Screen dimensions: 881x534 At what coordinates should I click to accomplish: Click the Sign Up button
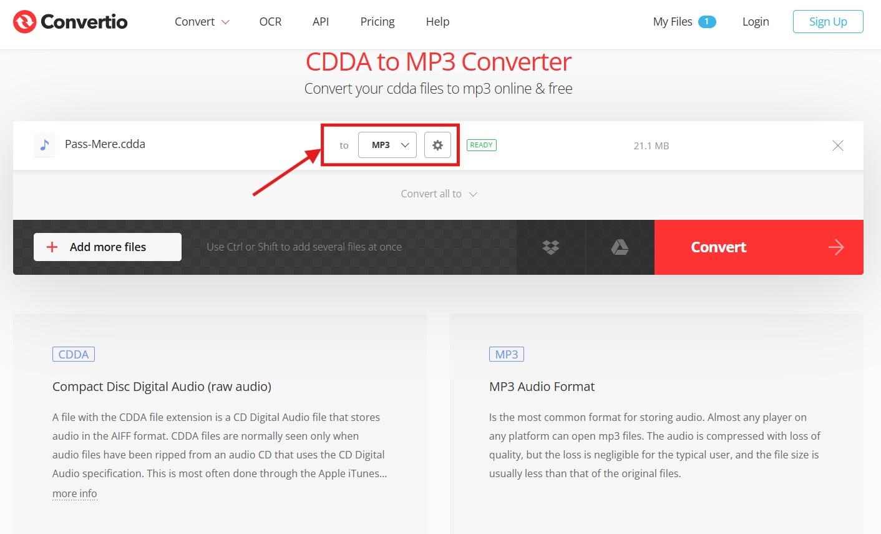828,22
